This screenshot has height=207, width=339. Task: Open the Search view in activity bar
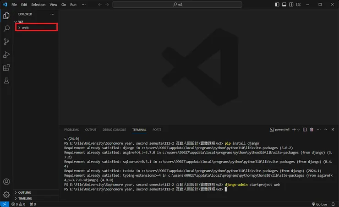[6, 28]
